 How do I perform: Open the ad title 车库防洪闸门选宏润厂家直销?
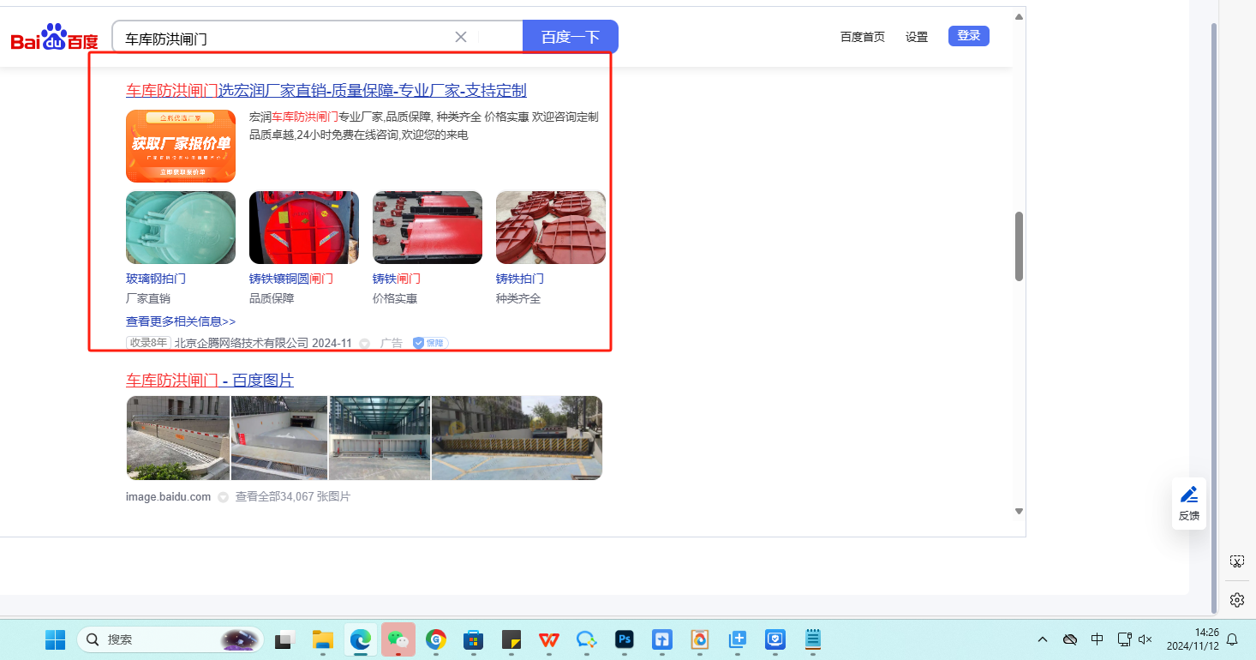click(x=326, y=91)
